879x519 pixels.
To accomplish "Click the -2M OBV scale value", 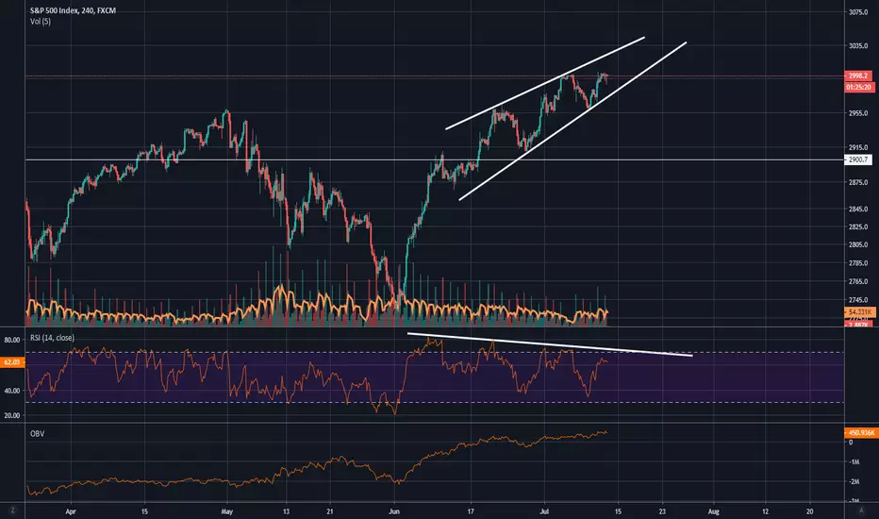I will click(x=854, y=482).
